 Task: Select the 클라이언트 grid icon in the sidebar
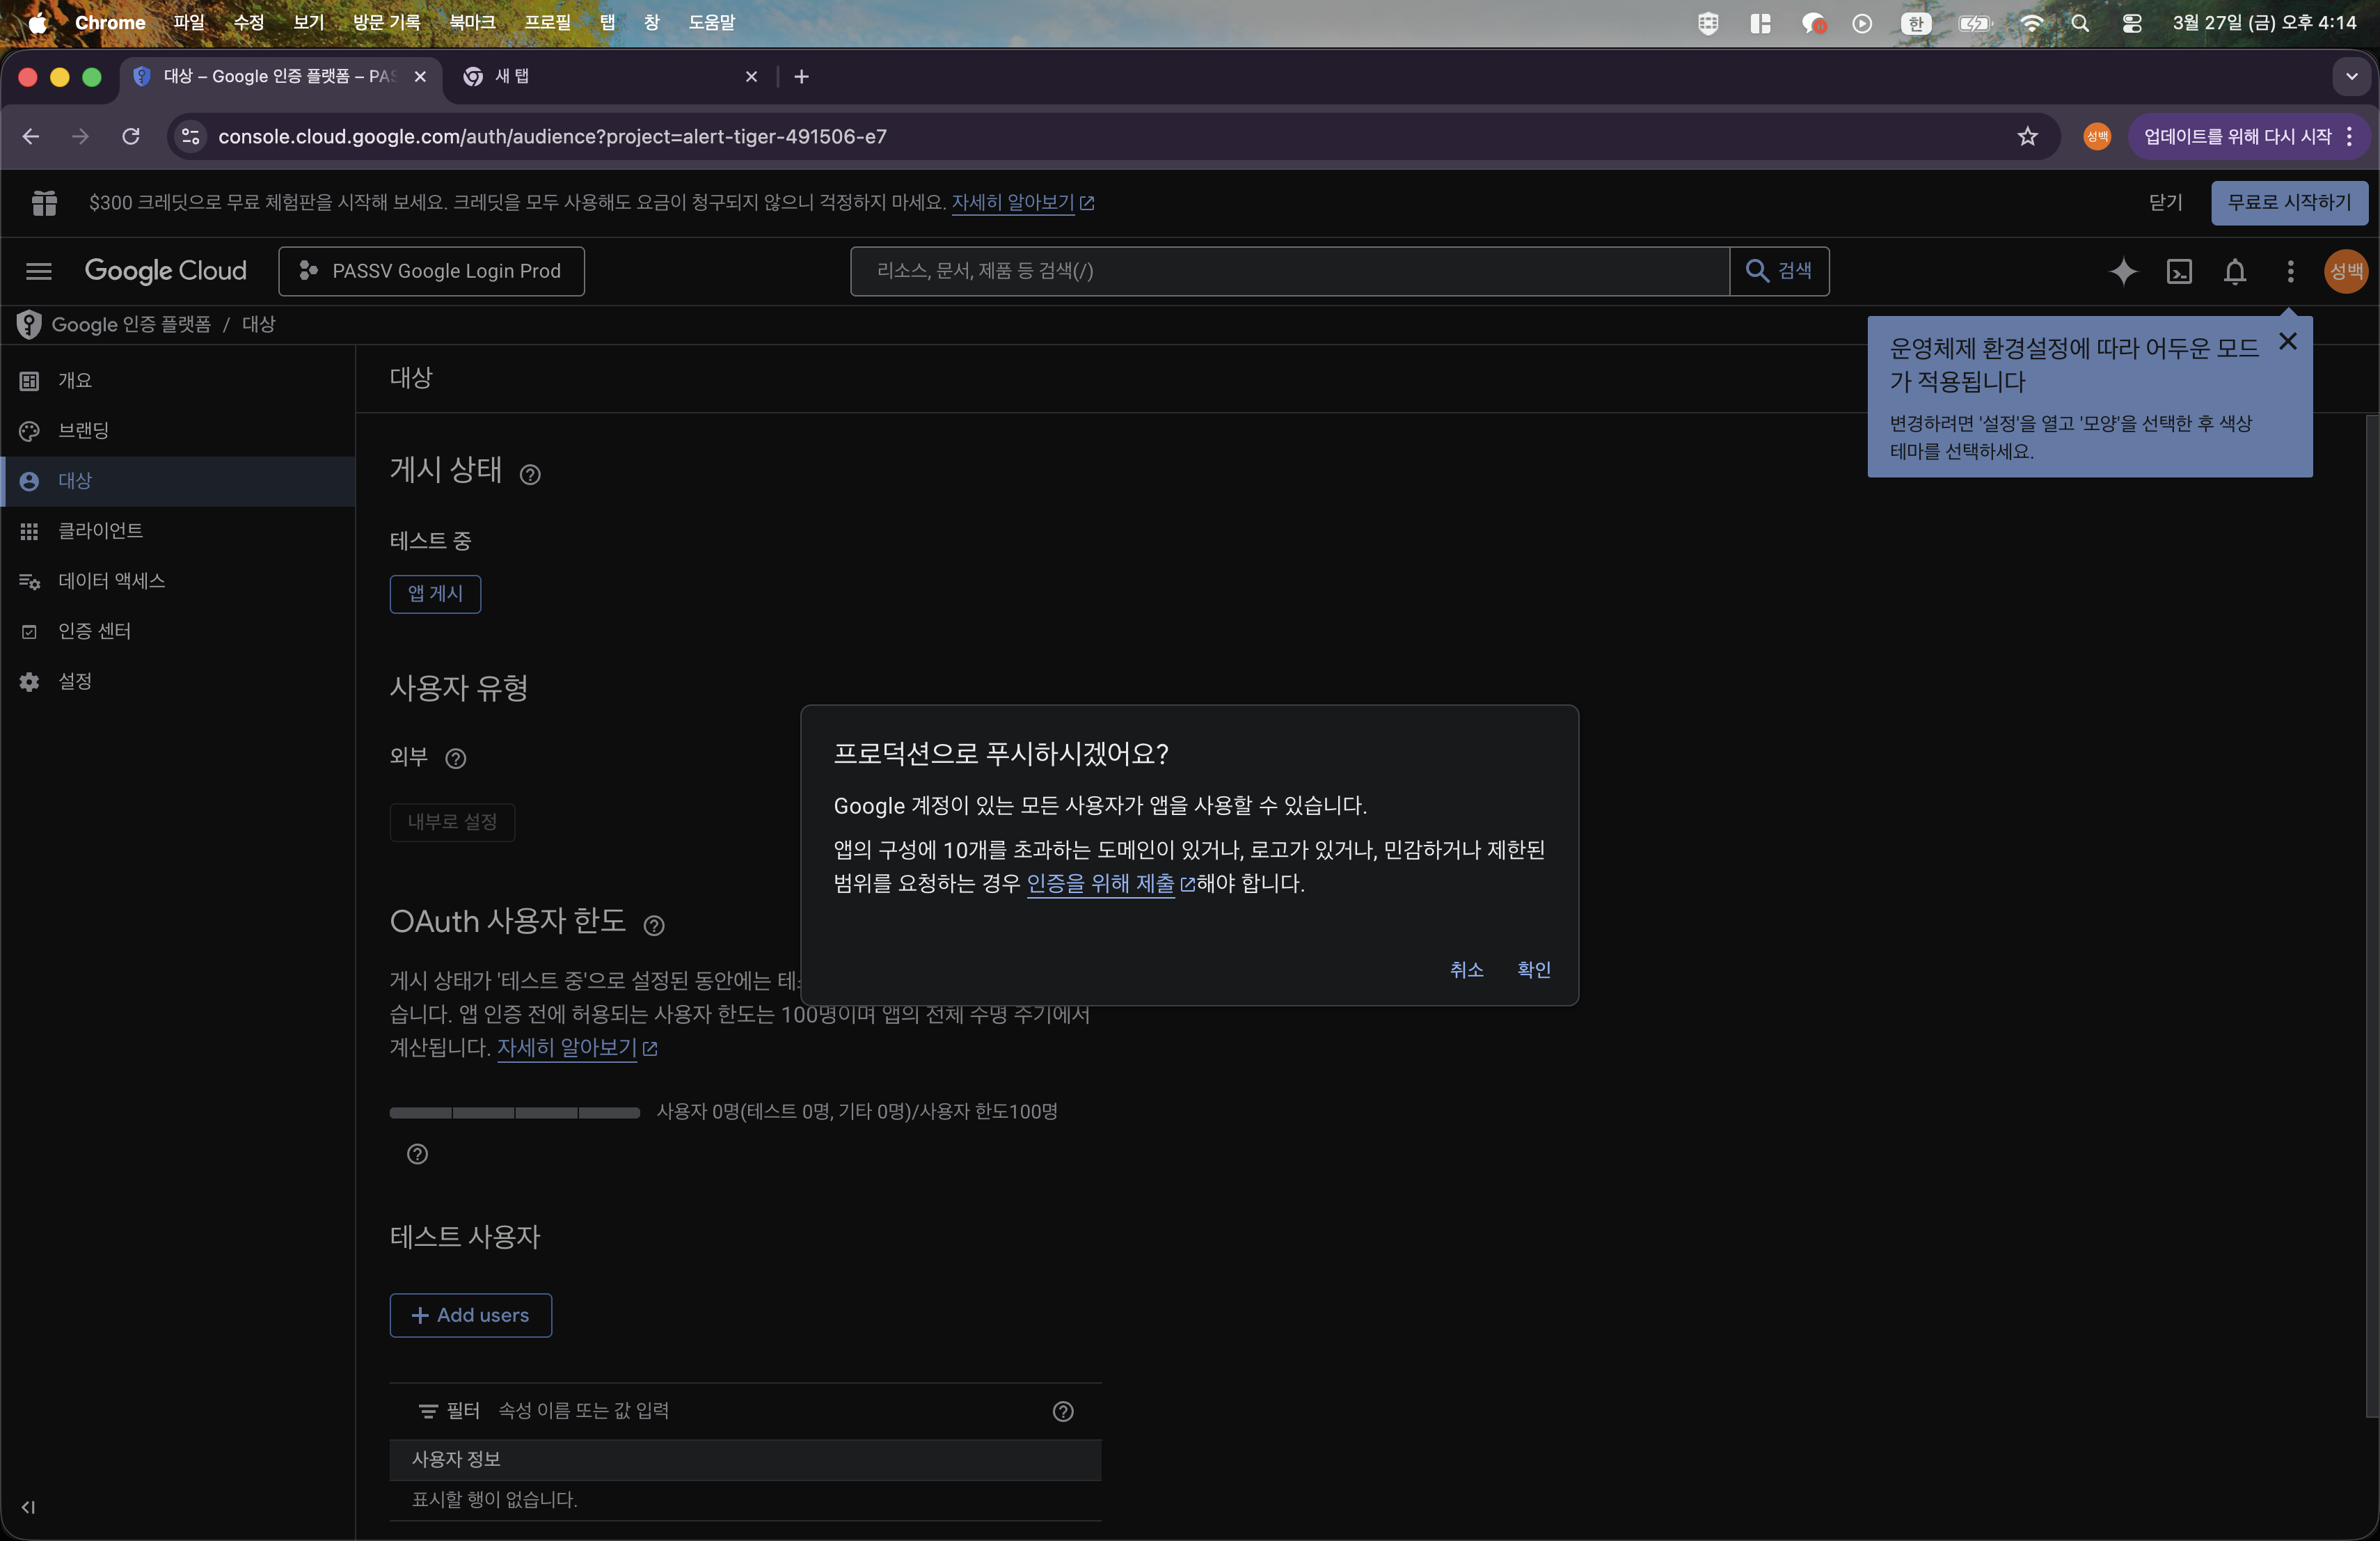pos(29,531)
